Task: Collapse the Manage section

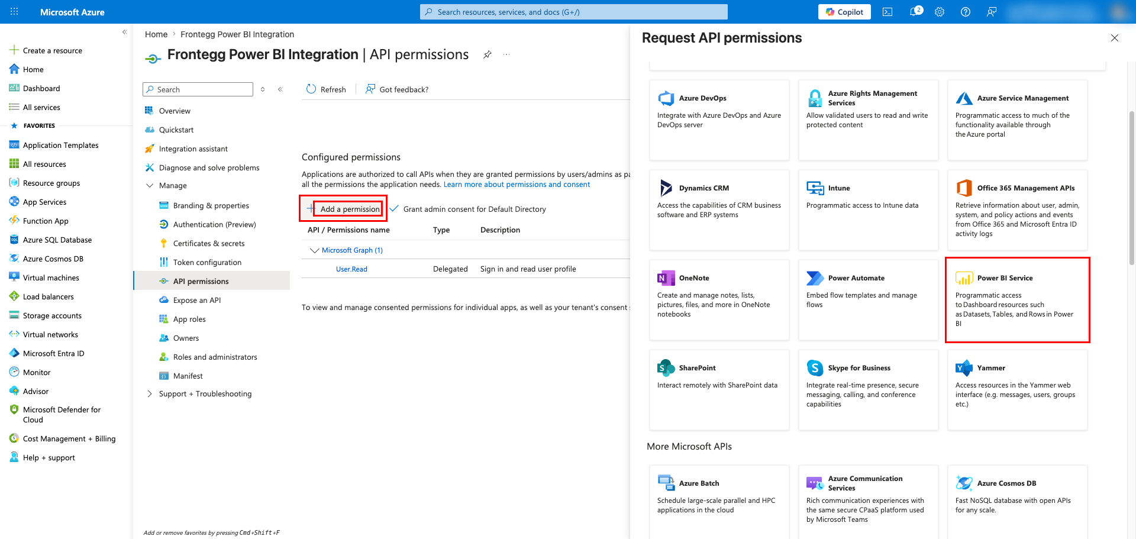Action: 150,185
